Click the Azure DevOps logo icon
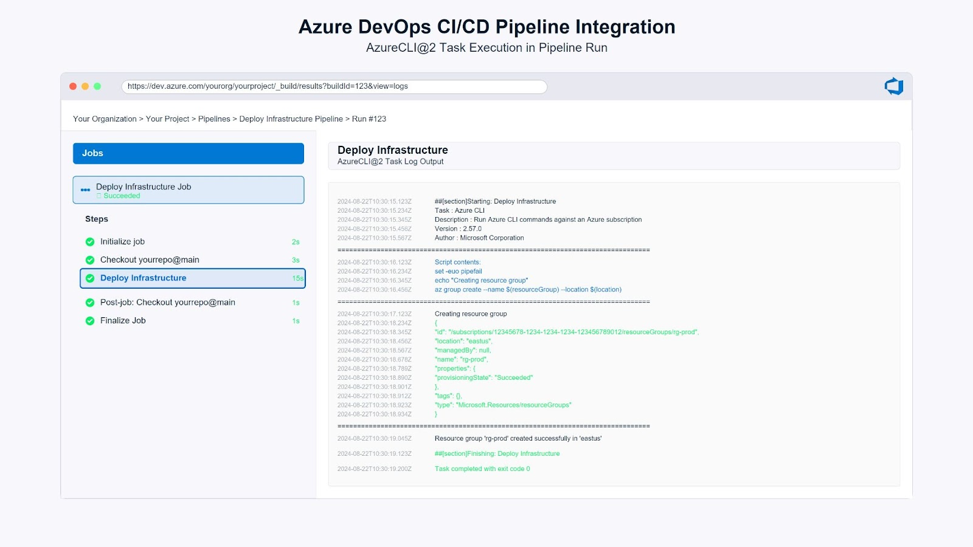Image resolution: width=973 pixels, height=547 pixels. [893, 86]
